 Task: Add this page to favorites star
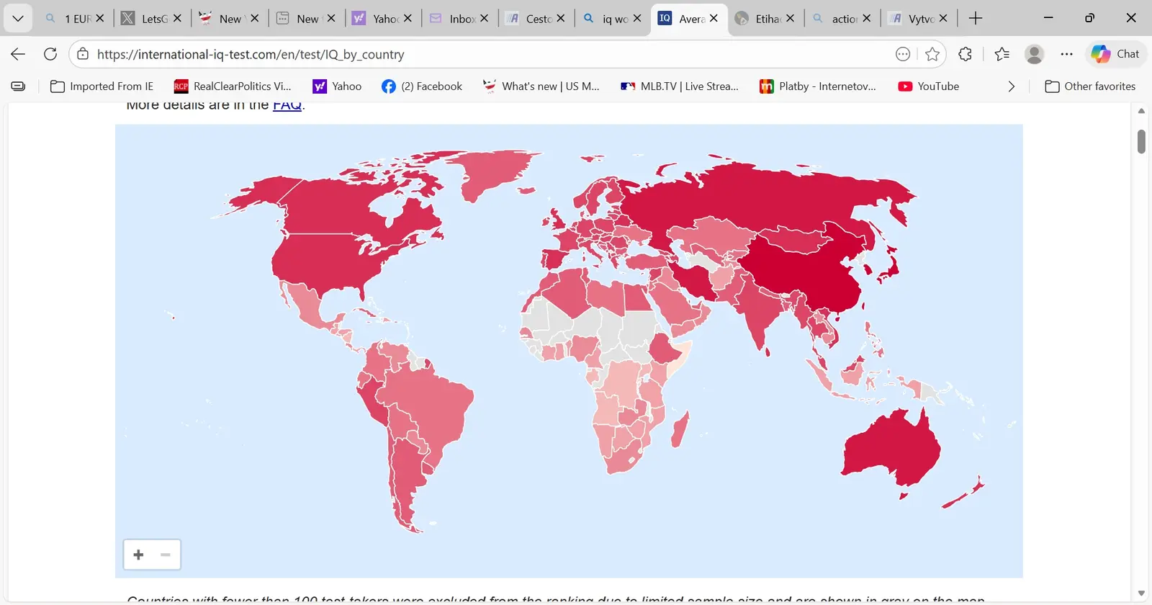pos(932,54)
